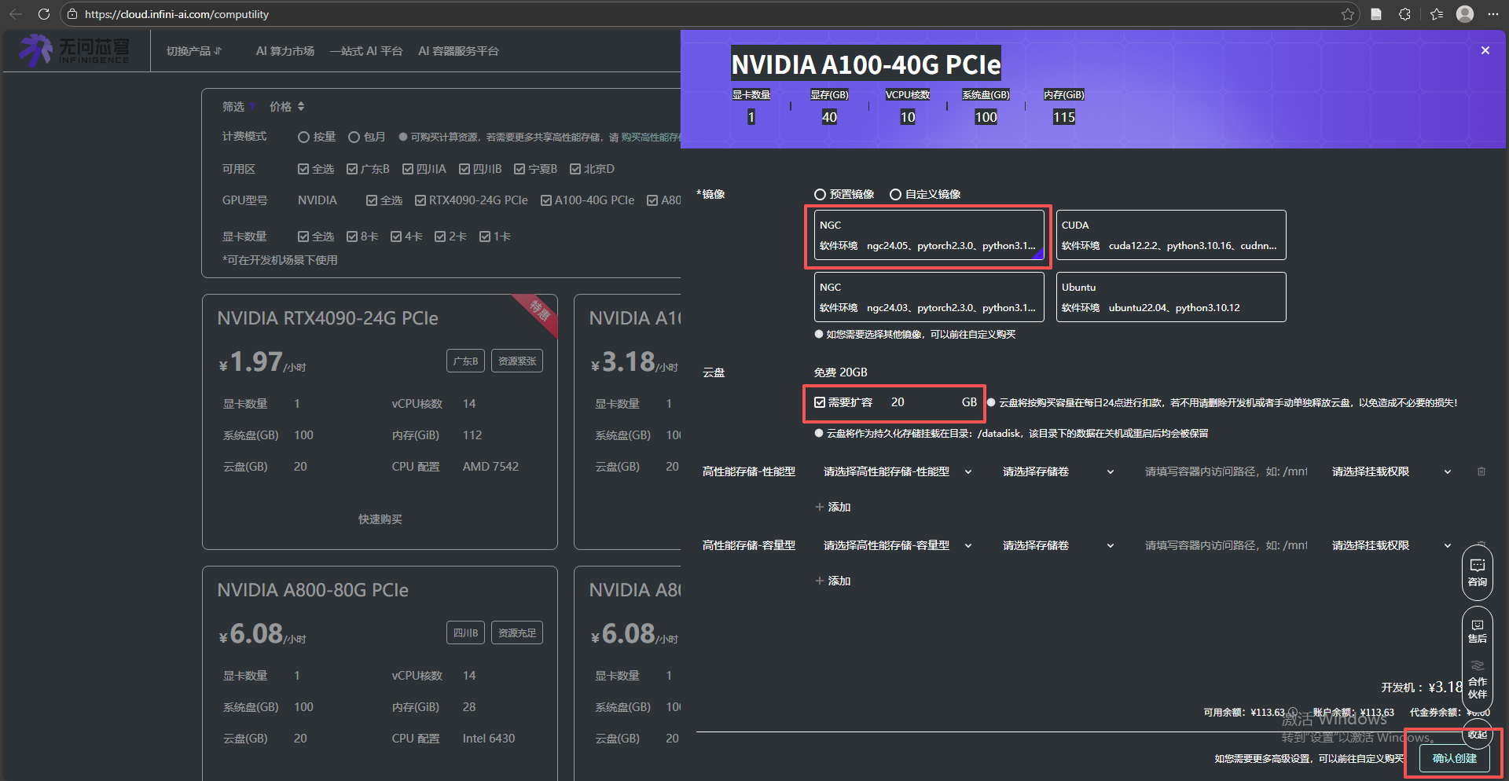Image resolution: width=1509 pixels, height=781 pixels.
Task: Click the 四川B tag on the A800-80G card
Action: pyautogui.click(x=466, y=633)
